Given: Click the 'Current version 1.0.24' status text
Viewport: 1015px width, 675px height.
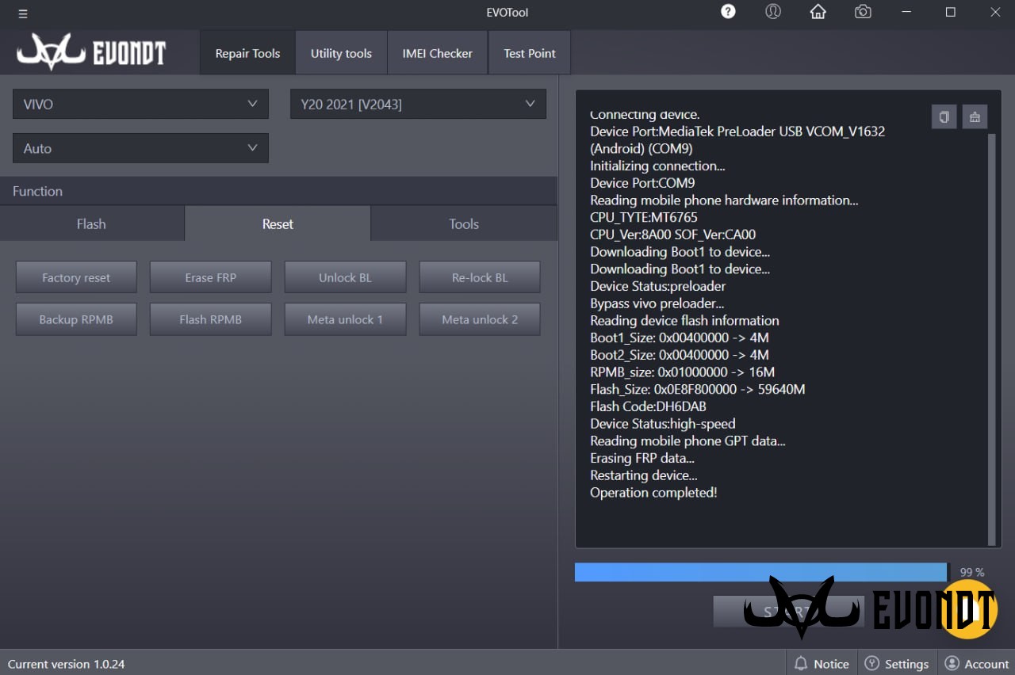Looking at the screenshot, I should pyautogui.click(x=67, y=664).
